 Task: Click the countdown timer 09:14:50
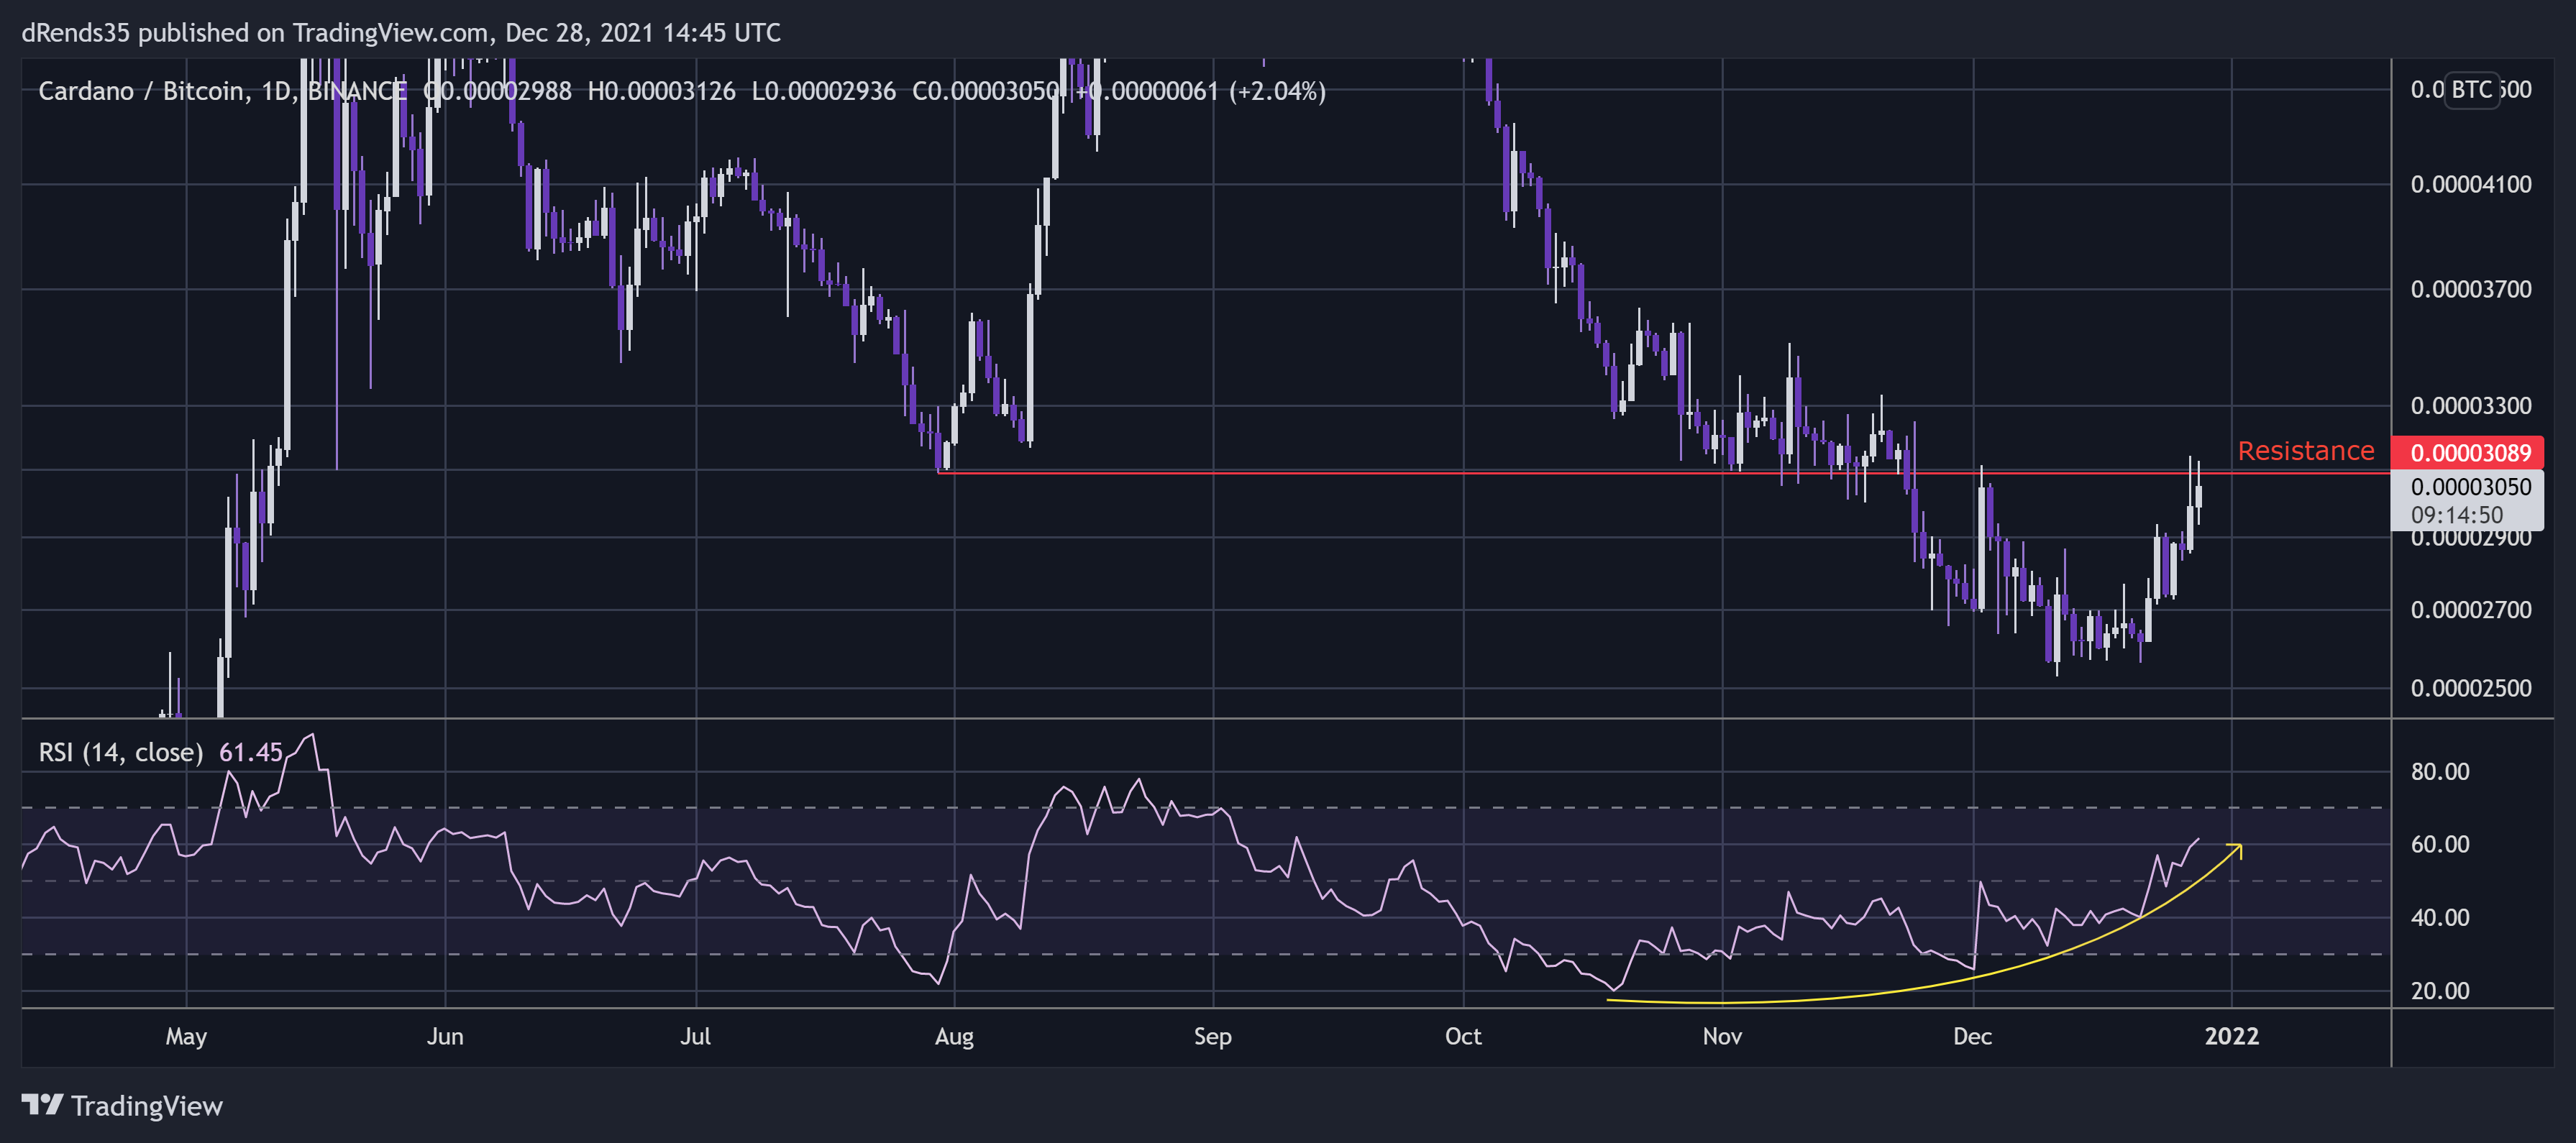pos(2456,515)
